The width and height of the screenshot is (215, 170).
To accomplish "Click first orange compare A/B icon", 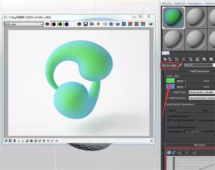I will point(130,24).
